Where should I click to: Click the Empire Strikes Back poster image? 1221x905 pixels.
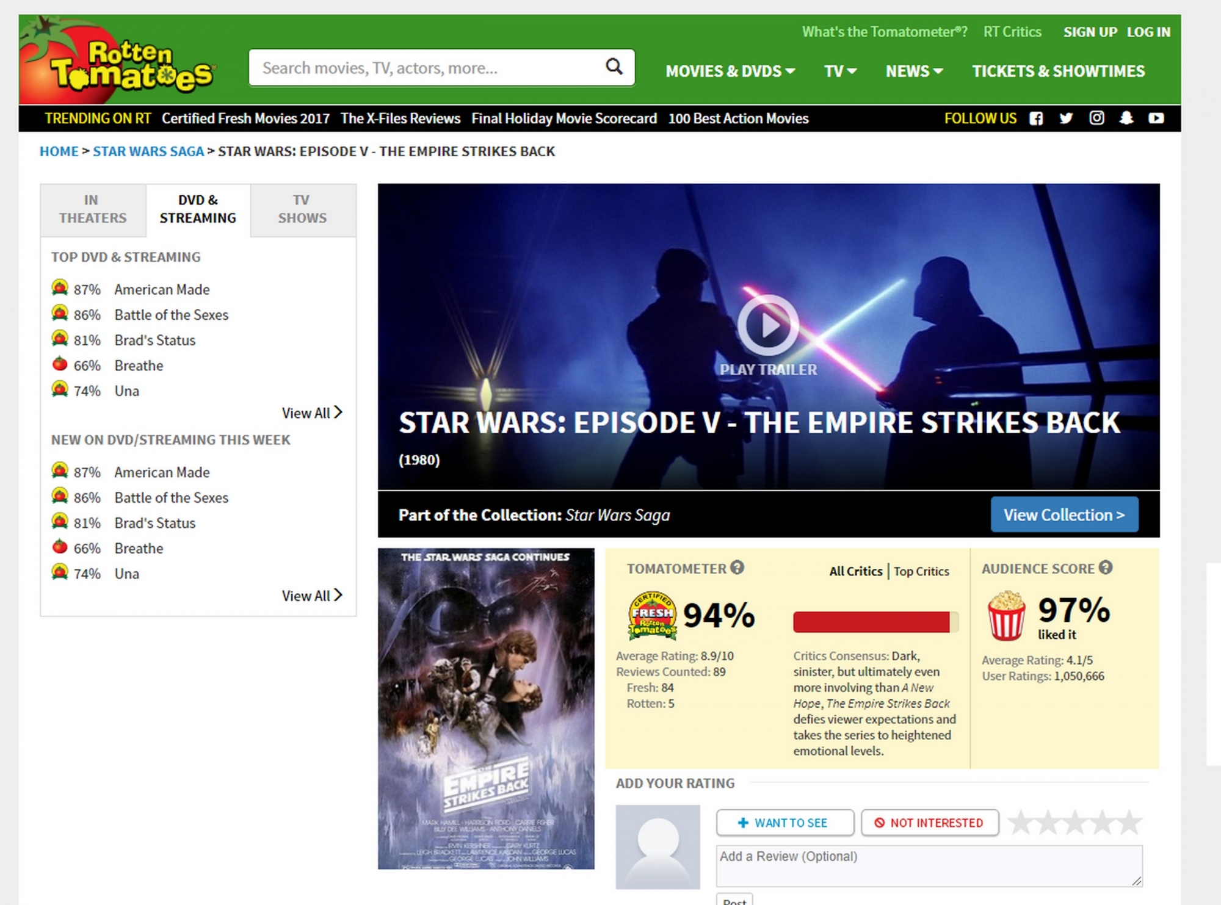pos(486,708)
